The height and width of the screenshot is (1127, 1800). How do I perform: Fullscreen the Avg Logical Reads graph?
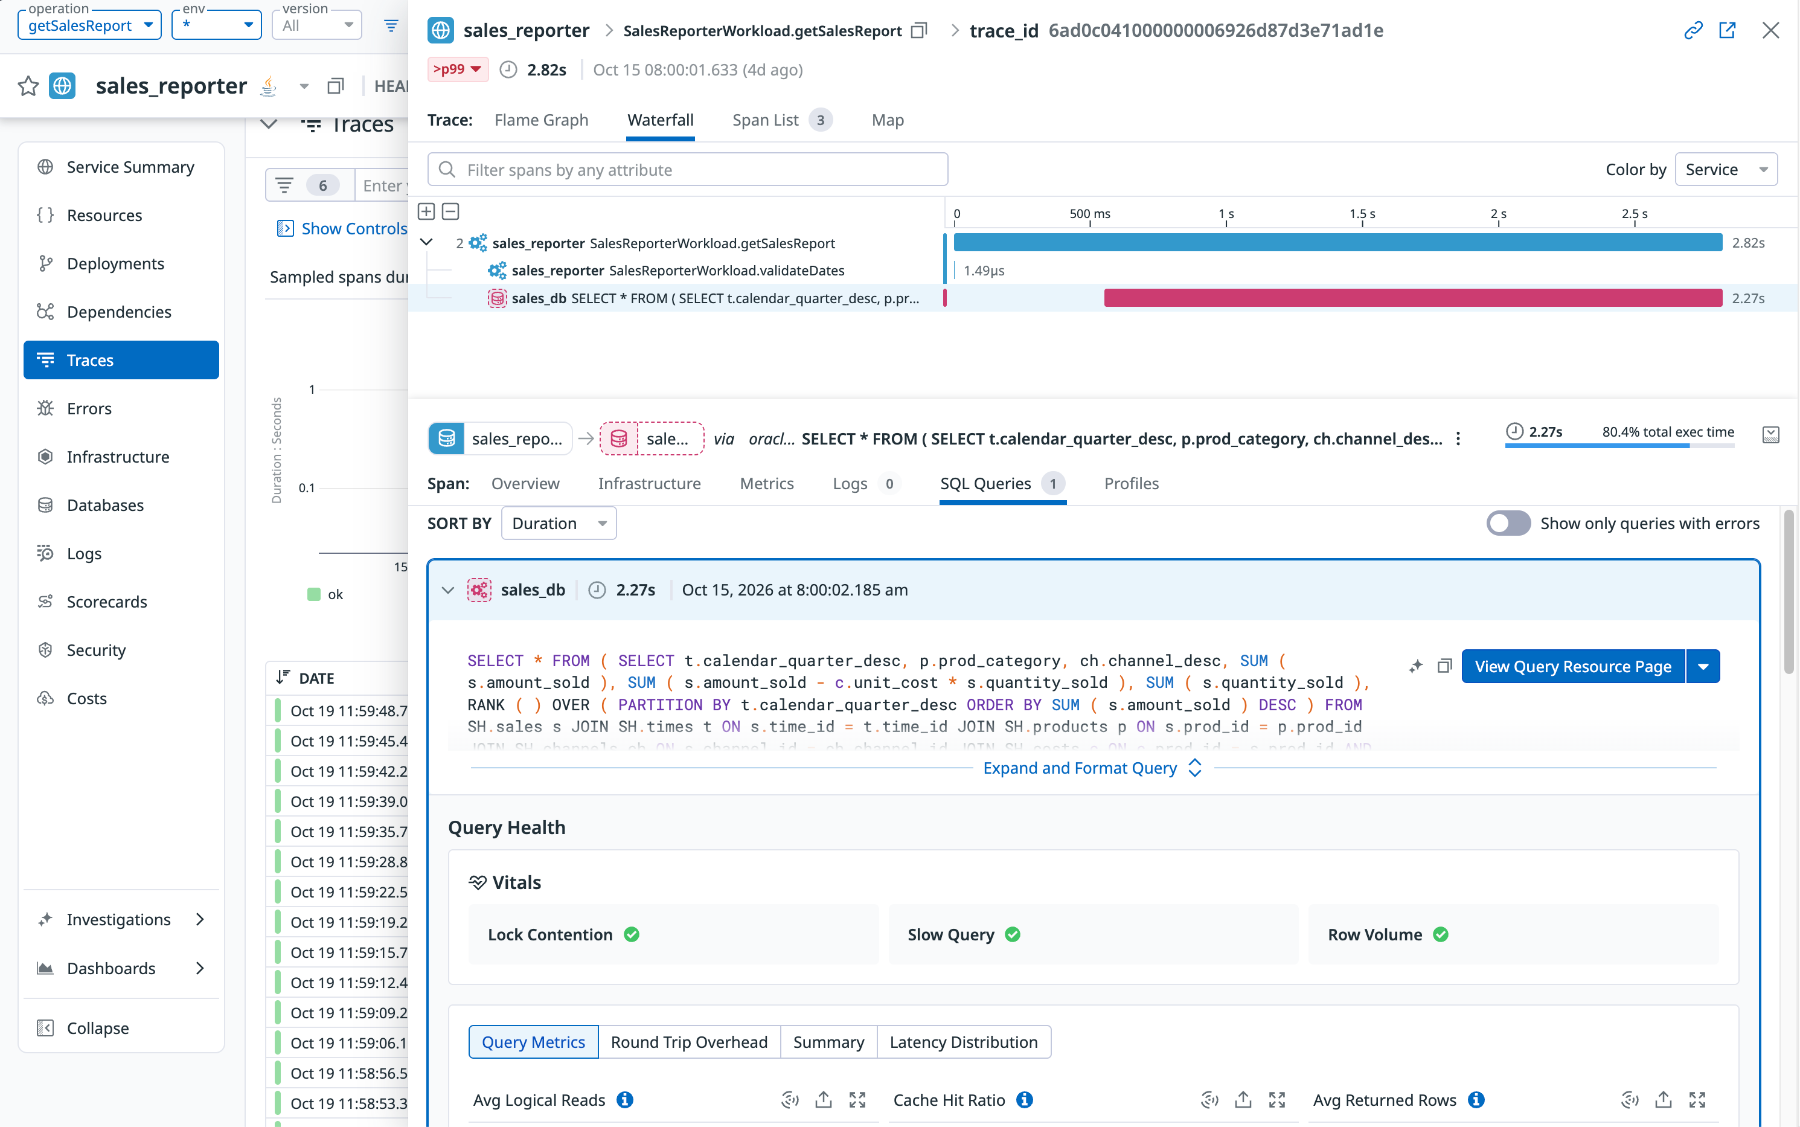pos(857,1099)
